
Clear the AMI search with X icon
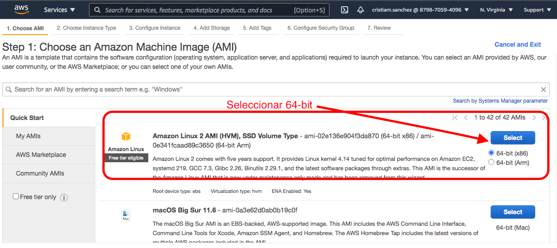(x=543, y=89)
